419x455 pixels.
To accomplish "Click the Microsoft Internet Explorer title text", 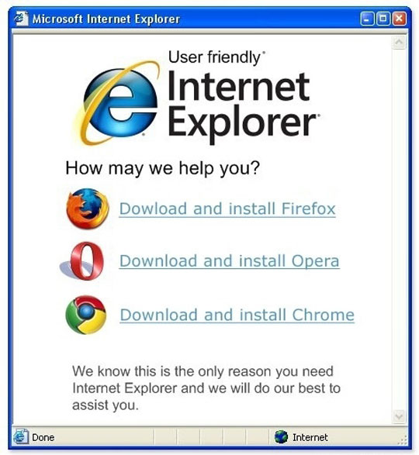I will (x=106, y=19).
